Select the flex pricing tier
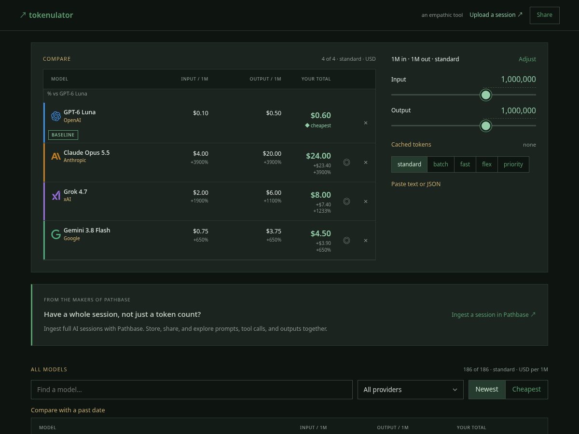579x434 pixels. tap(487, 164)
